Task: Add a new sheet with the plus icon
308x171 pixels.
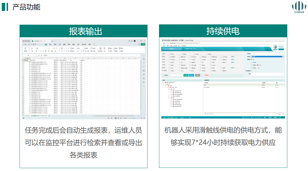Action: coord(49,116)
